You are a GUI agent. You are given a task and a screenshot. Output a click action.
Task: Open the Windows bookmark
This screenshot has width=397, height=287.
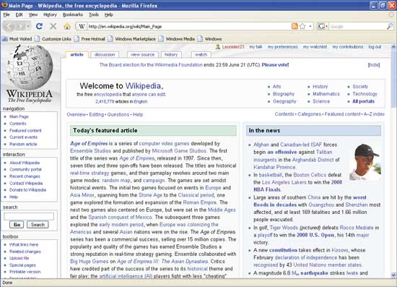point(209,39)
